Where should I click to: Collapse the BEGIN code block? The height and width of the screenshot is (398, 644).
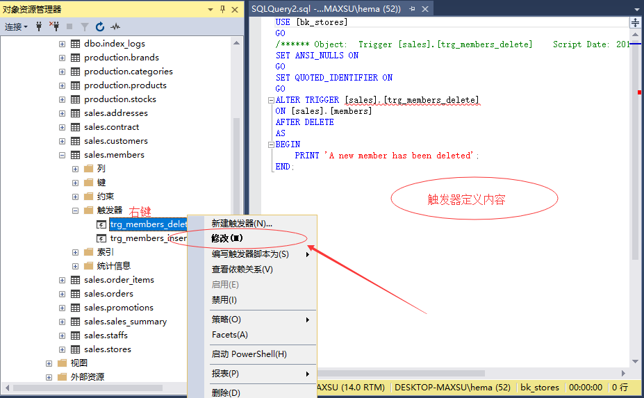(271, 144)
